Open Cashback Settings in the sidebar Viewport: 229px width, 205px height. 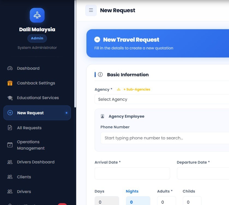pyautogui.click(x=37, y=83)
